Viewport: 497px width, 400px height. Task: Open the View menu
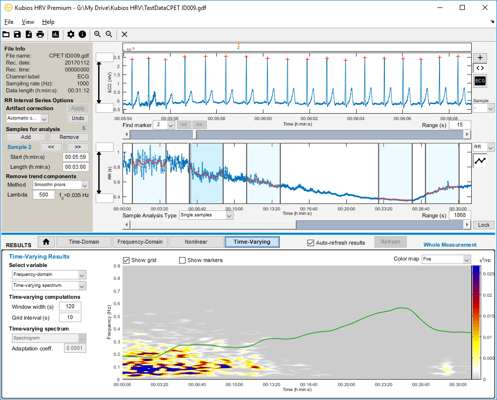28,22
